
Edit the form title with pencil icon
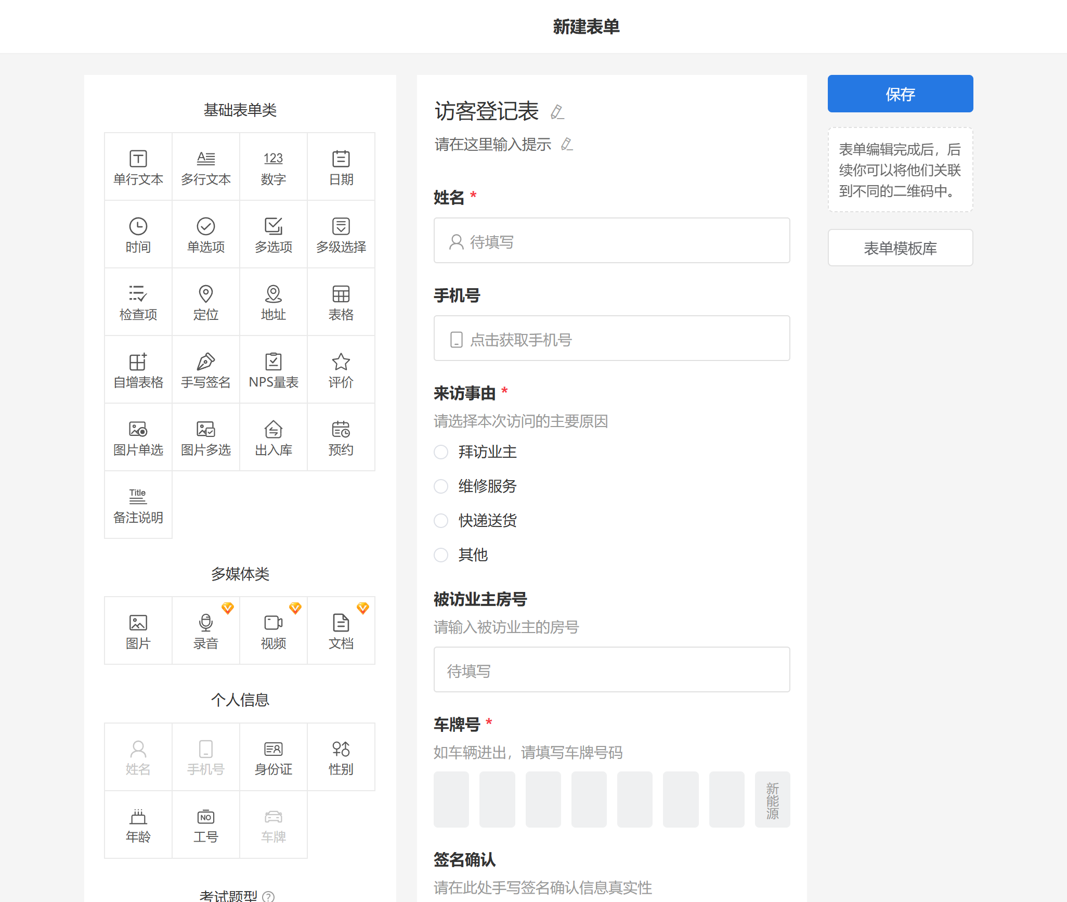[x=557, y=112]
